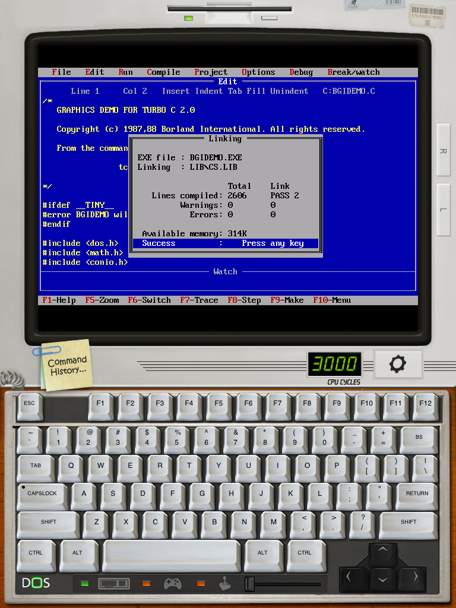Image resolution: width=456 pixels, height=608 pixels.
Task: Tap the F10 key on keyboard
Action: point(366,406)
